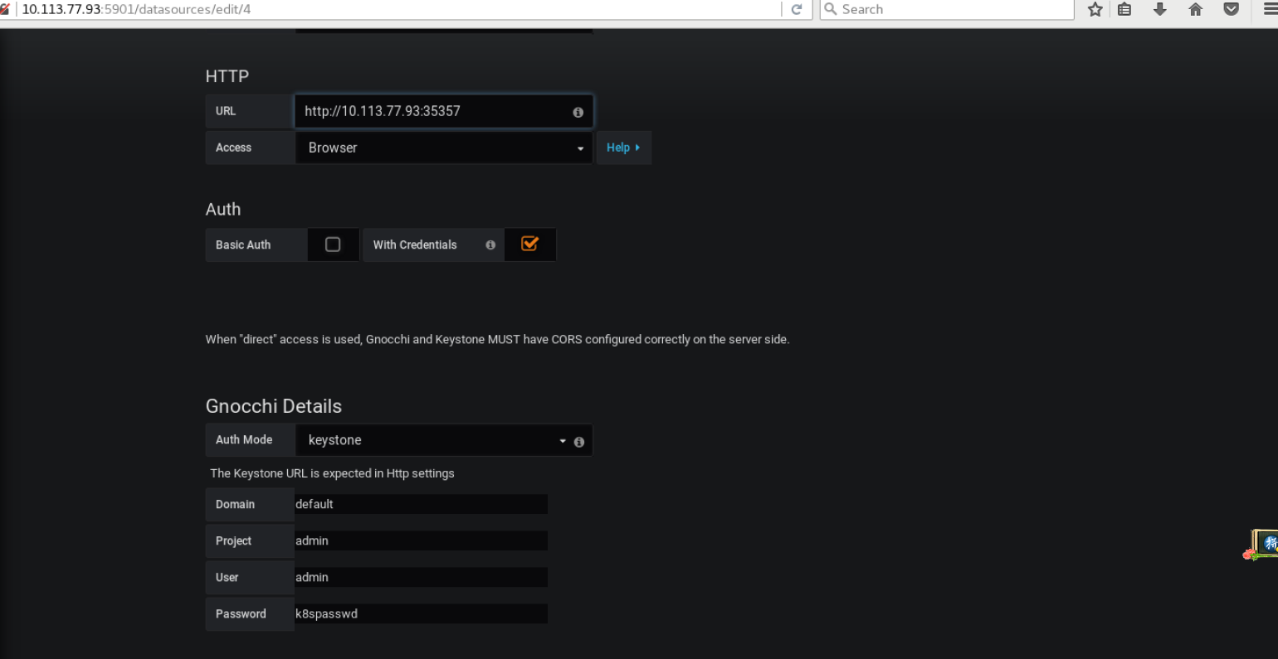Image resolution: width=1278 pixels, height=659 pixels.
Task: Select the Domain field containing default
Action: tap(421, 504)
